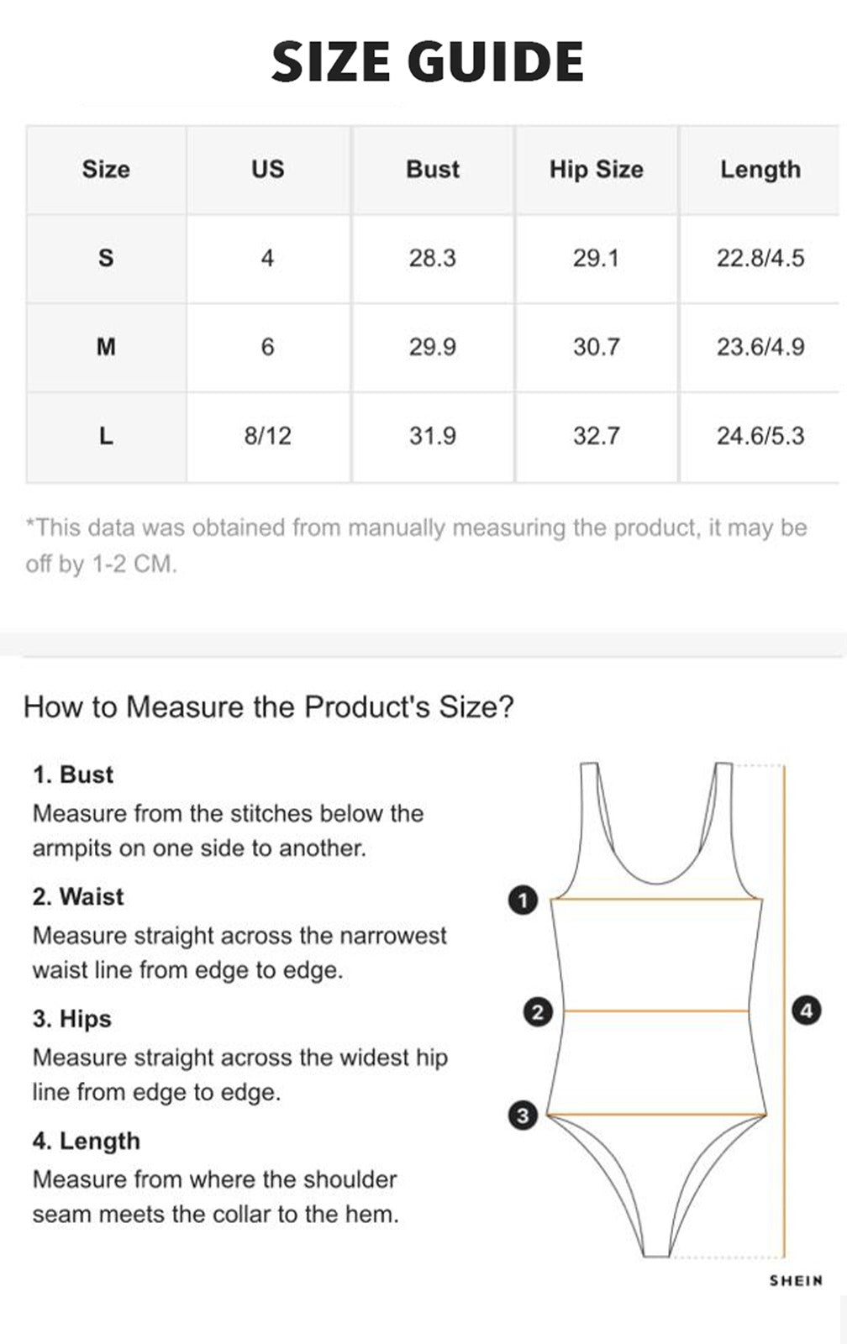
Task: Select the S size row label
Action: coord(106,258)
